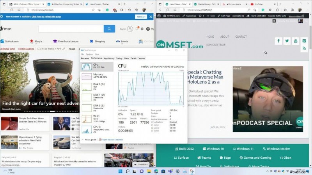
Task: Click the OnMSFT page vertical scrollbar
Action: tap(310, 78)
